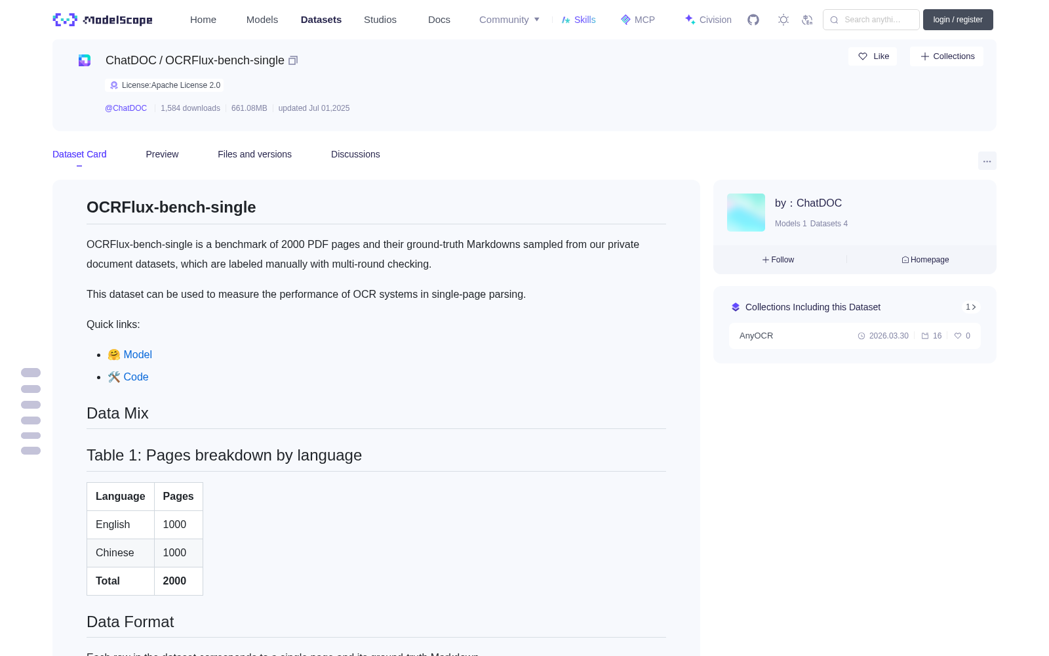Expand Collections Including this Dataset arrow
This screenshot has width=1049, height=656.
point(971,307)
